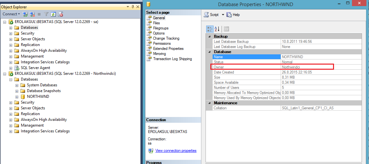Image resolution: width=369 pixels, height=164 pixels.
Task: Switch property grid to Alphabetical sort
Action: pyautogui.click(x=217, y=29)
